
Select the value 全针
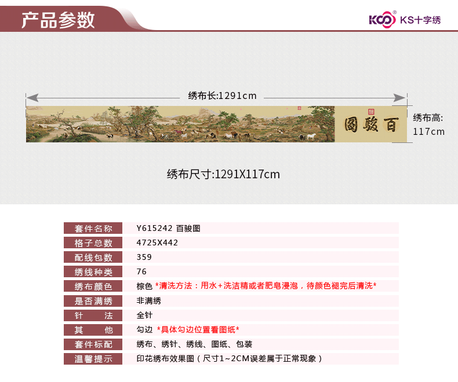pos(144,315)
